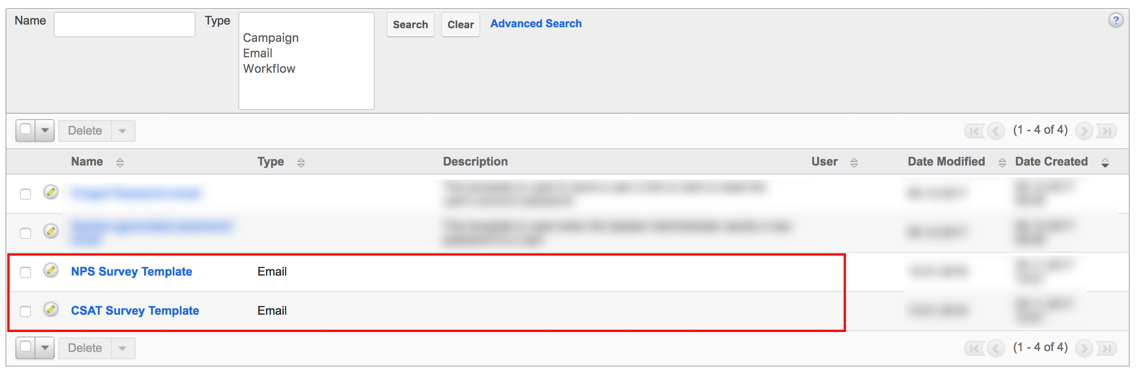This screenshot has height=382, width=1137.
Task: Select Campaign in the Type list
Action: coord(271,38)
